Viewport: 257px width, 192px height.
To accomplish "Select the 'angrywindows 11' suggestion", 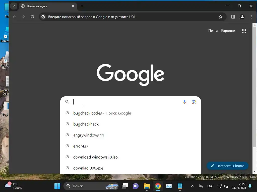I will click(x=131, y=135).
